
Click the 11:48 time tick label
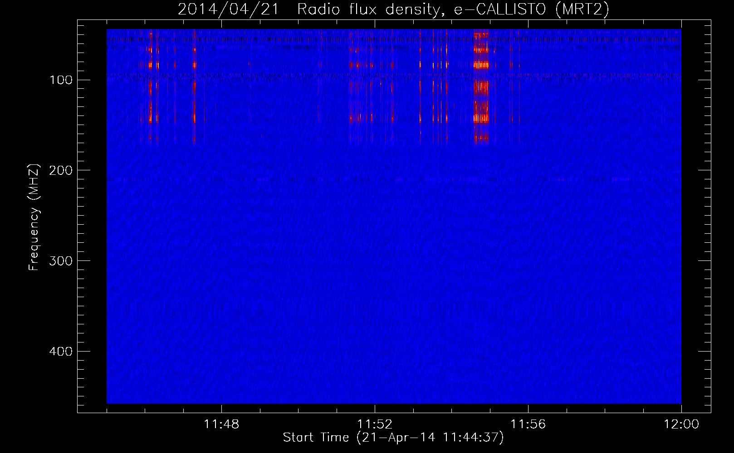(221, 424)
